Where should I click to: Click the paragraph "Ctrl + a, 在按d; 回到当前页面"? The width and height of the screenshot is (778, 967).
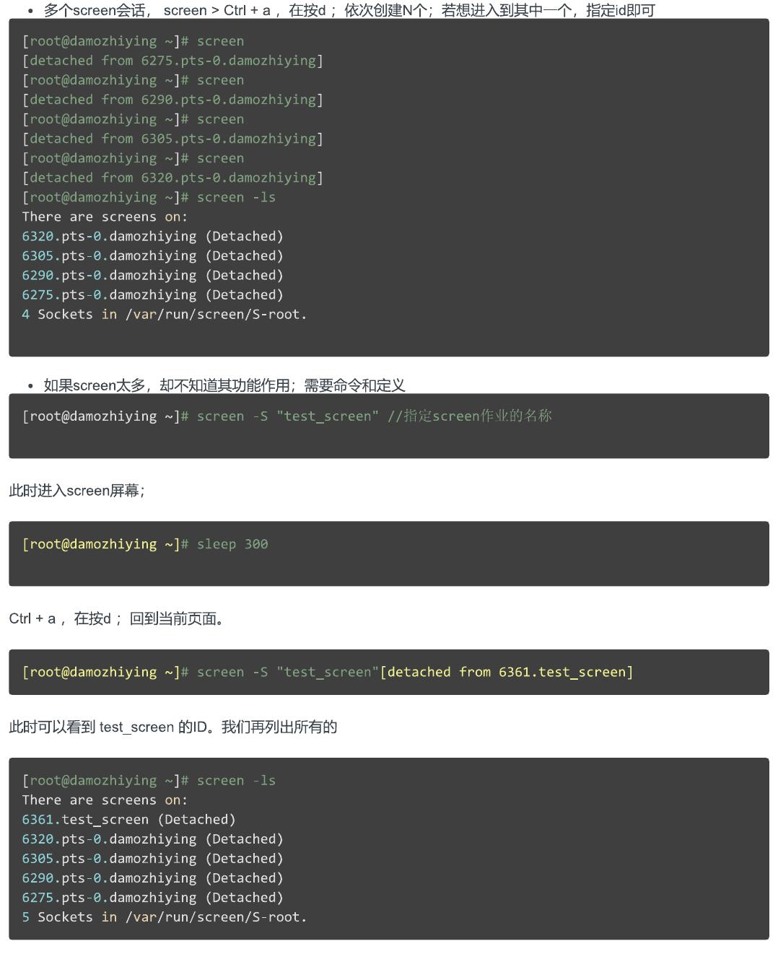pyautogui.click(x=117, y=619)
